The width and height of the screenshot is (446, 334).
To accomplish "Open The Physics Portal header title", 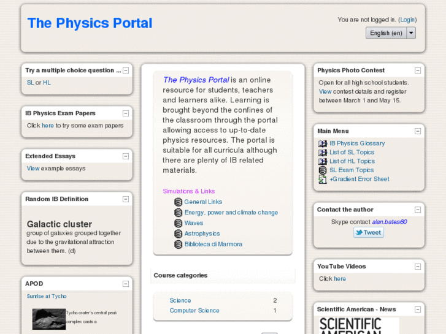I will pos(90,23).
